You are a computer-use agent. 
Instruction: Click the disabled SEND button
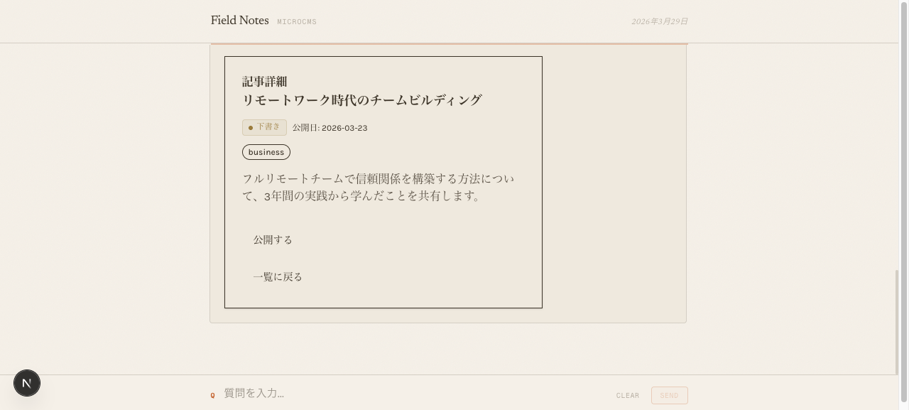(x=668, y=395)
